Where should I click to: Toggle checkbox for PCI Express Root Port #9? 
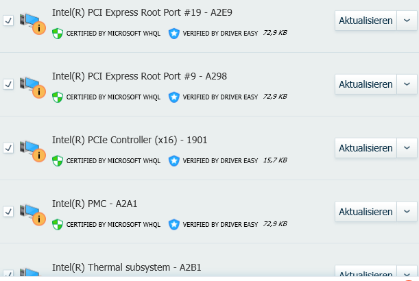point(8,84)
